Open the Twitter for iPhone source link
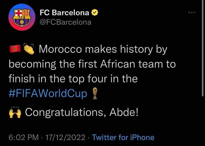This screenshot has width=205, height=146. pos(123,137)
